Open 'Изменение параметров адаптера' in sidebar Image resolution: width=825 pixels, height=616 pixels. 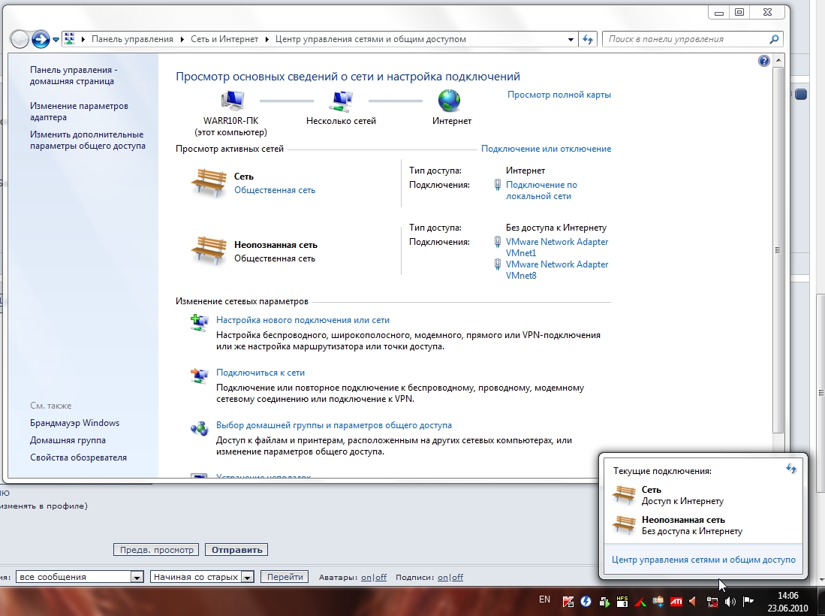79,112
